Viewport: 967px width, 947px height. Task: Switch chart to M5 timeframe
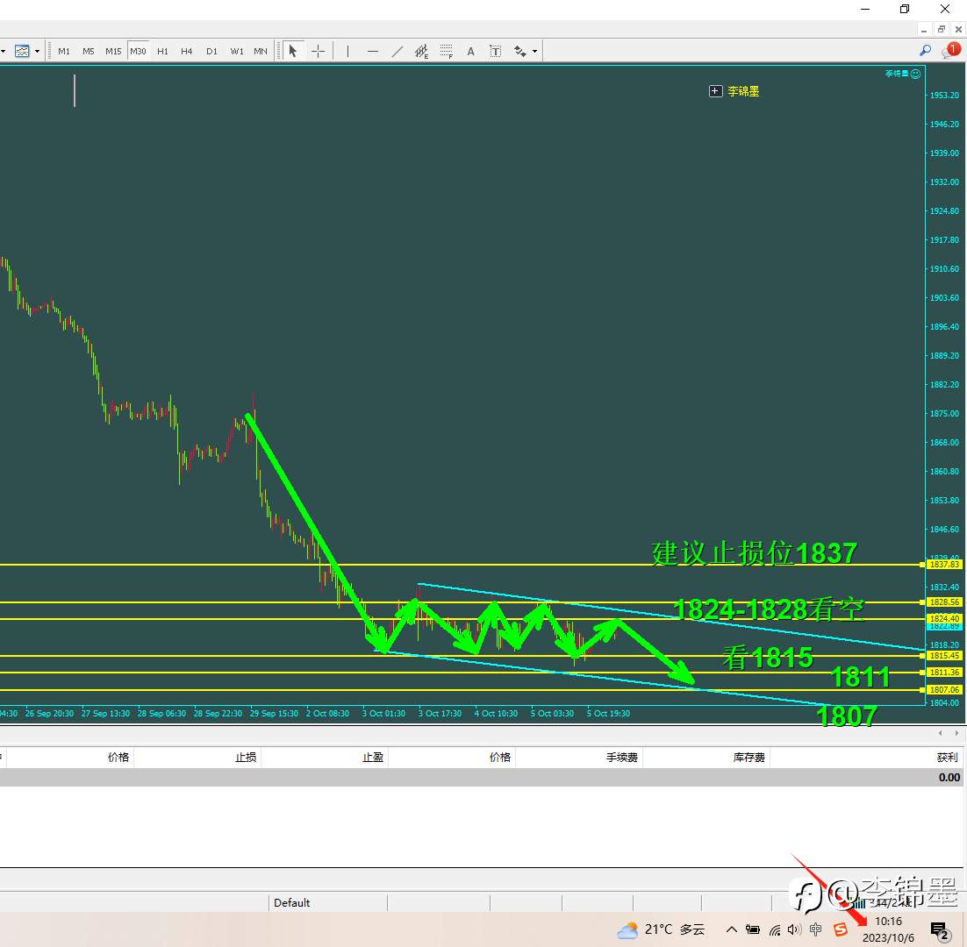(x=89, y=51)
